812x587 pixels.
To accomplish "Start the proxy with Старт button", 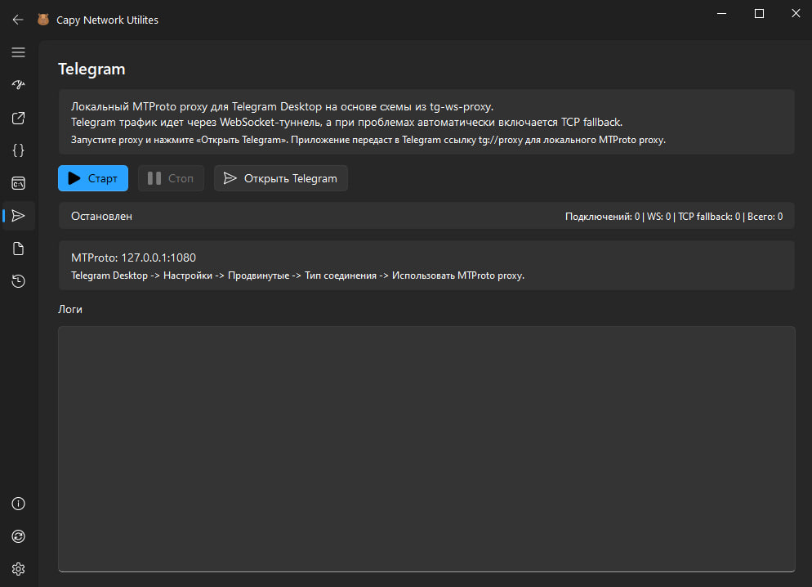I will click(x=93, y=178).
